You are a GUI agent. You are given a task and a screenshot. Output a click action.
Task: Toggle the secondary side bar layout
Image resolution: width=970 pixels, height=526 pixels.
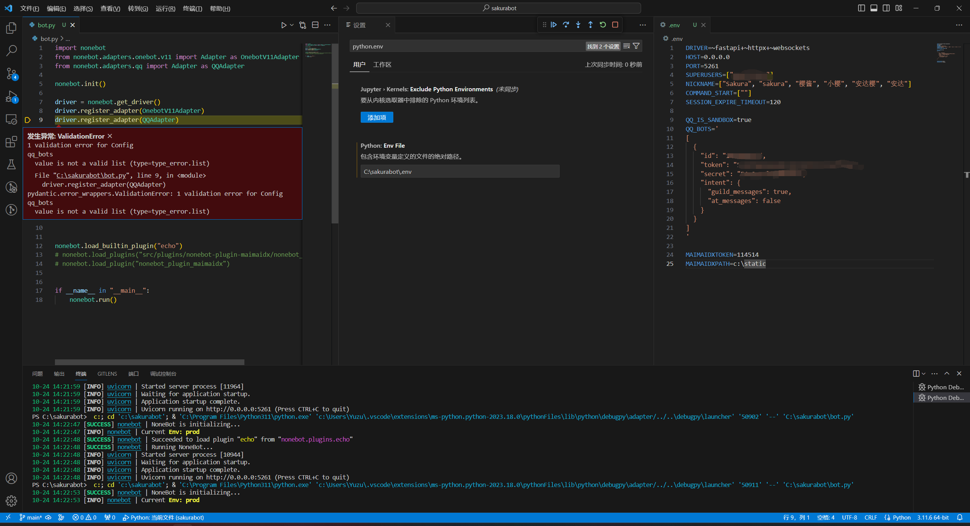point(886,8)
